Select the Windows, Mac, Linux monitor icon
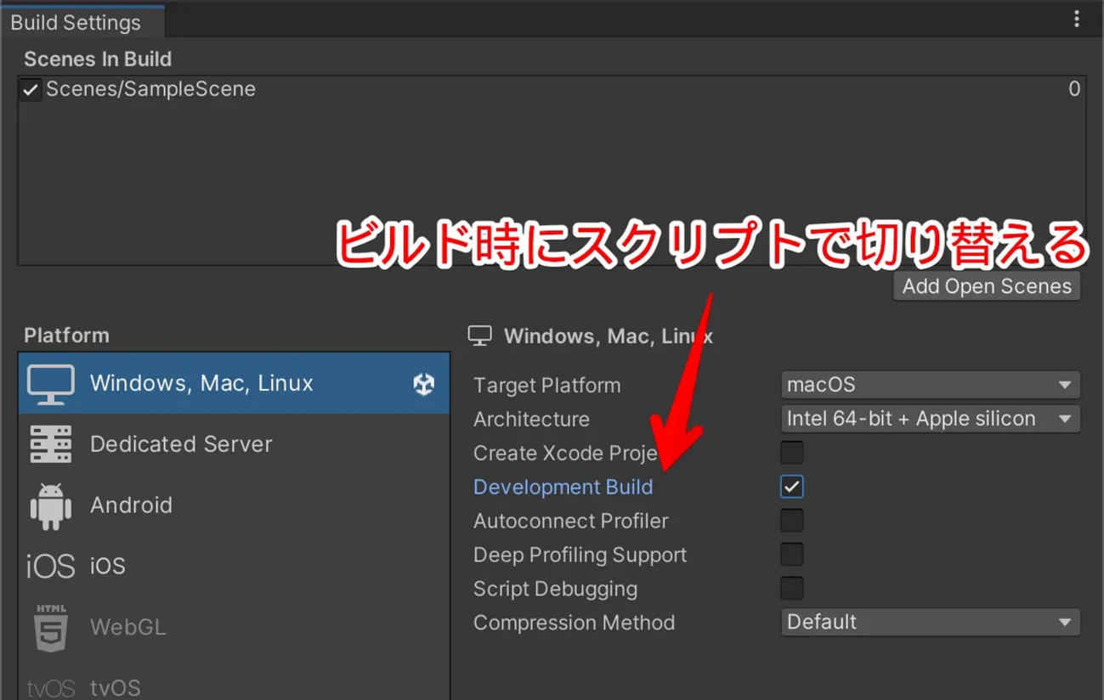This screenshot has height=700, width=1104. click(x=51, y=384)
